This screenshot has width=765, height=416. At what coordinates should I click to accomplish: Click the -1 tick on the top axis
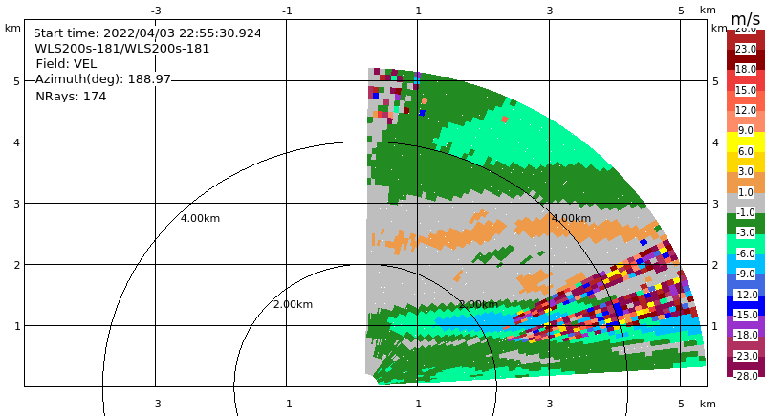click(x=287, y=11)
